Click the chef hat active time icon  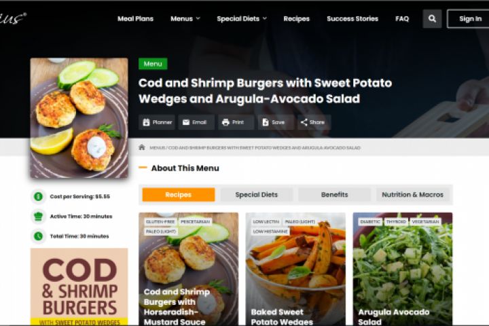38,216
